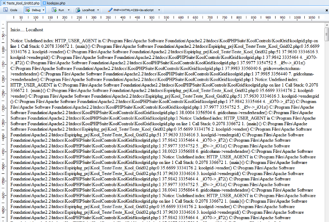Image resolution: width=329 pixels, height=222 pixels.
Task: Expand the Run dropdown arrow
Action: point(69,10)
